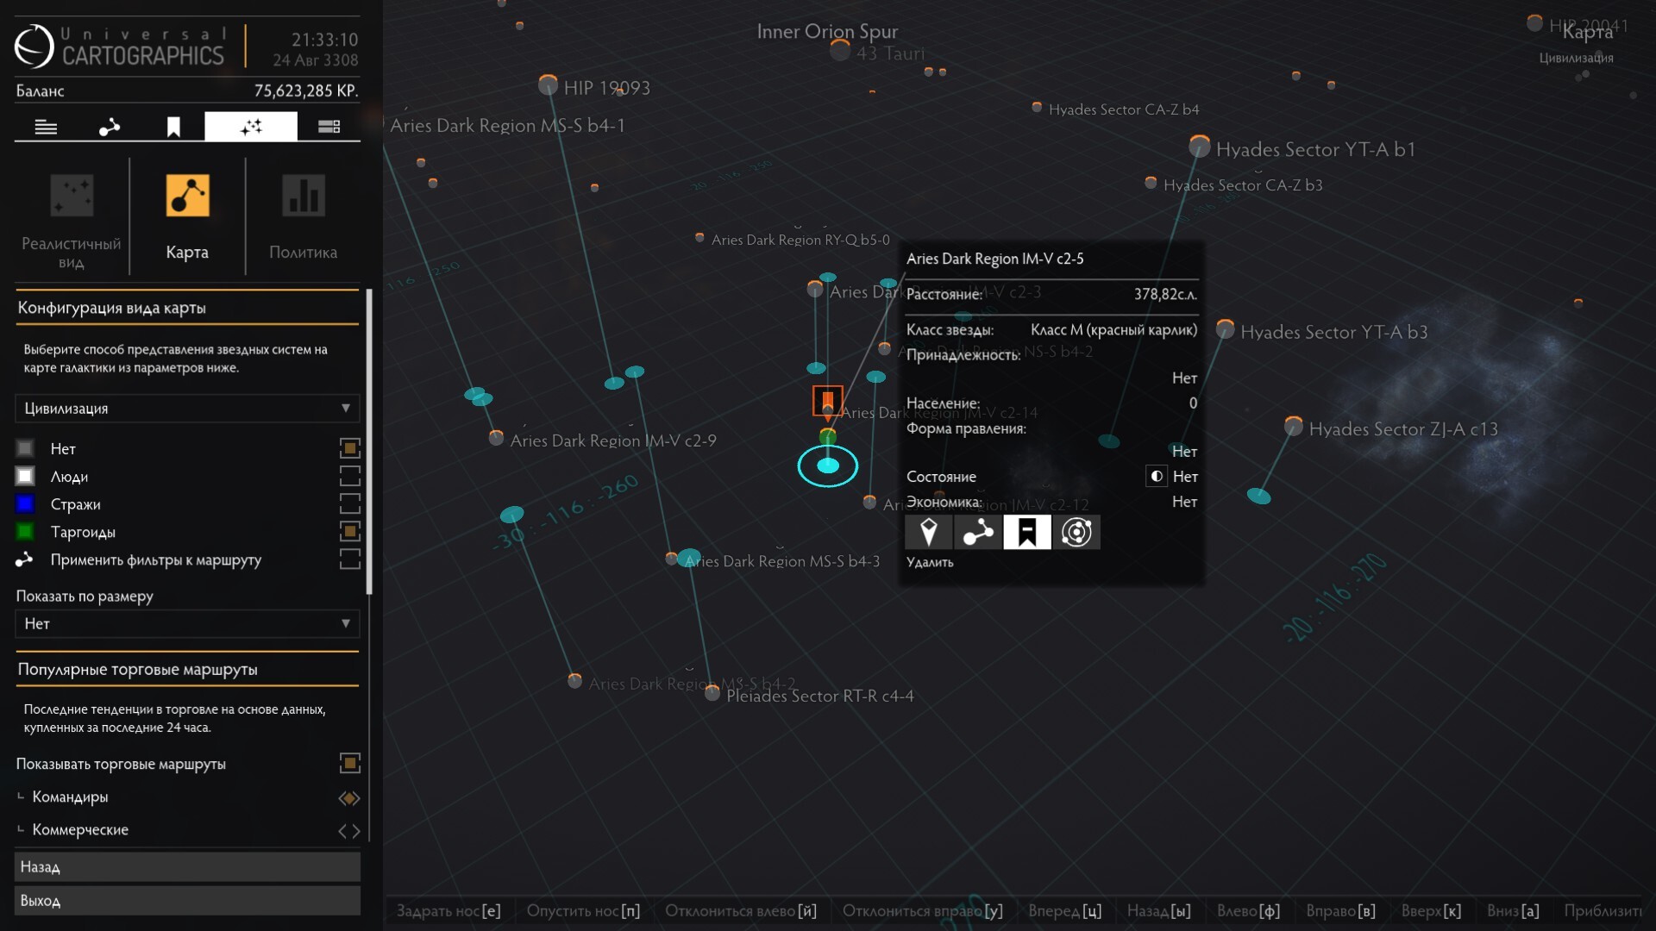Click Вперед [ц] control hint
1656x931 pixels.
pyautogui.click(x=1064, y=911)
